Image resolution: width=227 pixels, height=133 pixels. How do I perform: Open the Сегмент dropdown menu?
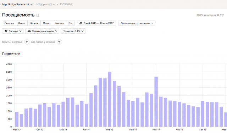(x=13, y=31)
